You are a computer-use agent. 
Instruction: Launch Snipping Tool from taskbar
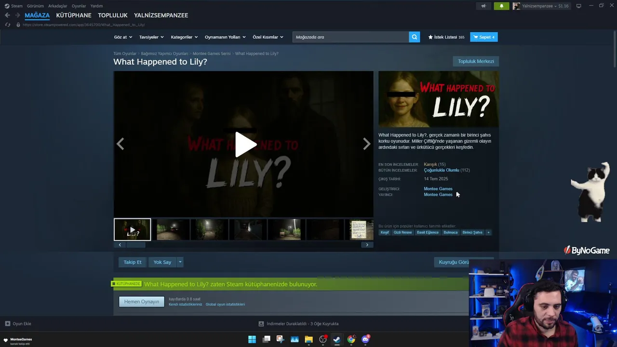(x=280, y=339)
